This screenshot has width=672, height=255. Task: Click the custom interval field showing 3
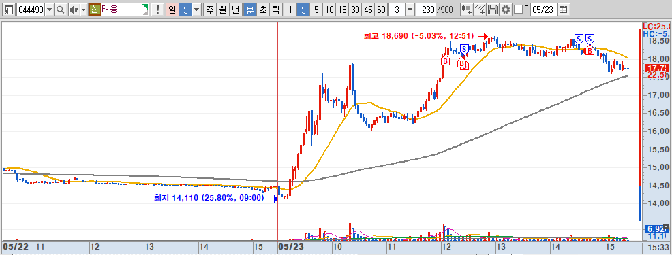[397, 10]
